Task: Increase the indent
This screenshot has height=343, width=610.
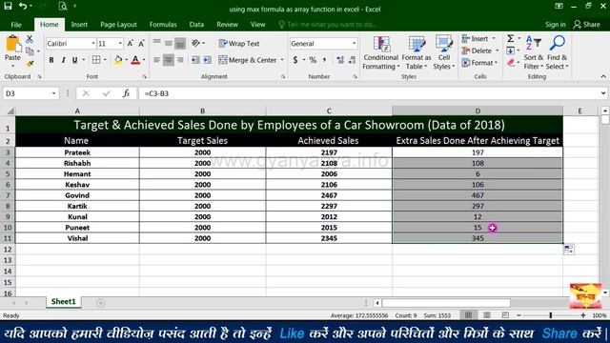Action: point(207,60)
